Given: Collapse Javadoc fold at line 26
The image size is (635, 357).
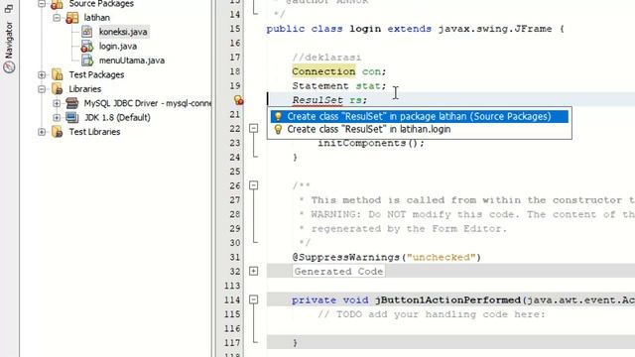Looking at the screenshot, I should tap(254, 185).
